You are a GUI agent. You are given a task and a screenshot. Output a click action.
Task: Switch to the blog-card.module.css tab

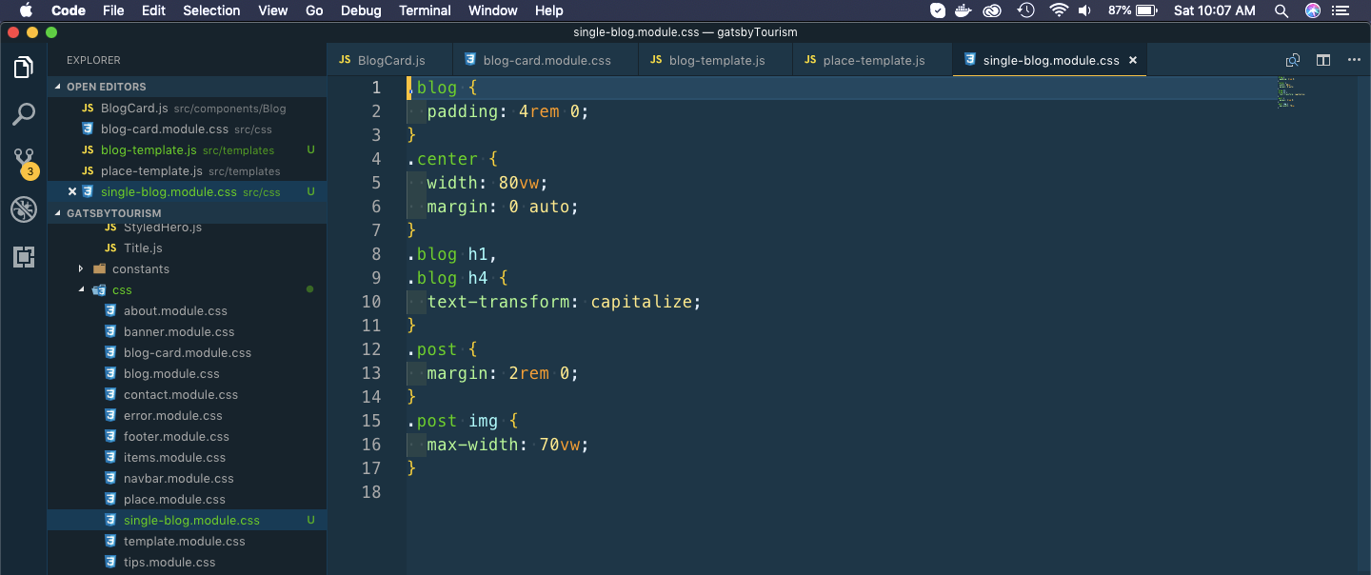pos(545,60)
